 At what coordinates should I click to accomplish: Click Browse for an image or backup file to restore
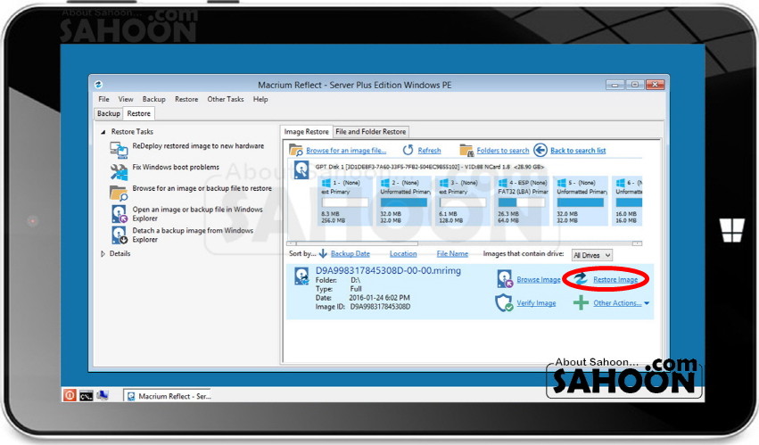coord(202,188)
